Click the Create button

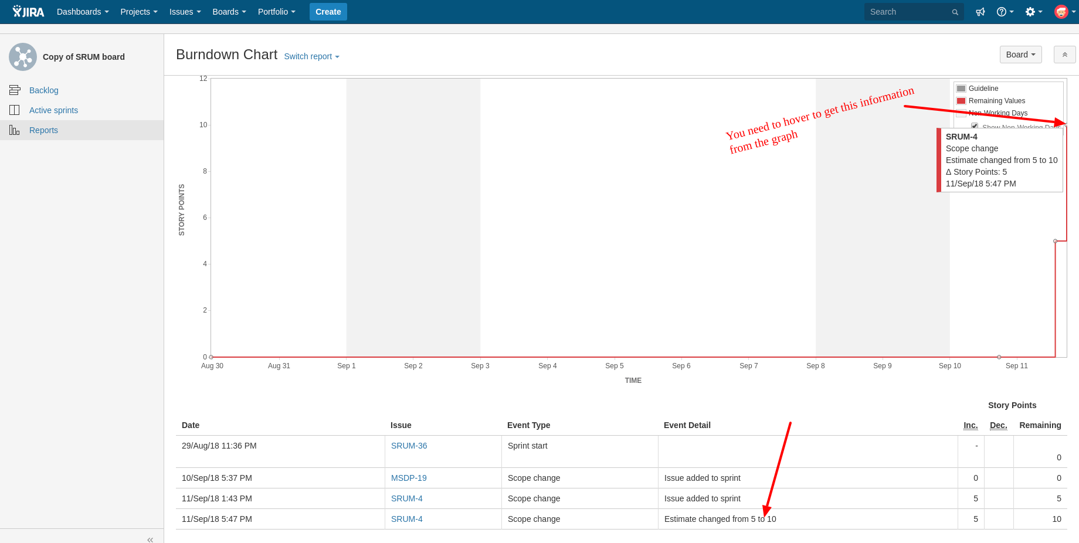[328, 12]
